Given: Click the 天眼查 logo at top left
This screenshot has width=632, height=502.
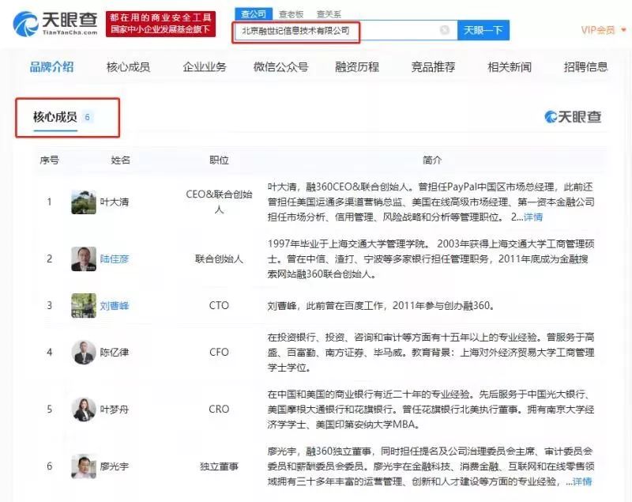Looking at the screenshot, I should 55,24.
